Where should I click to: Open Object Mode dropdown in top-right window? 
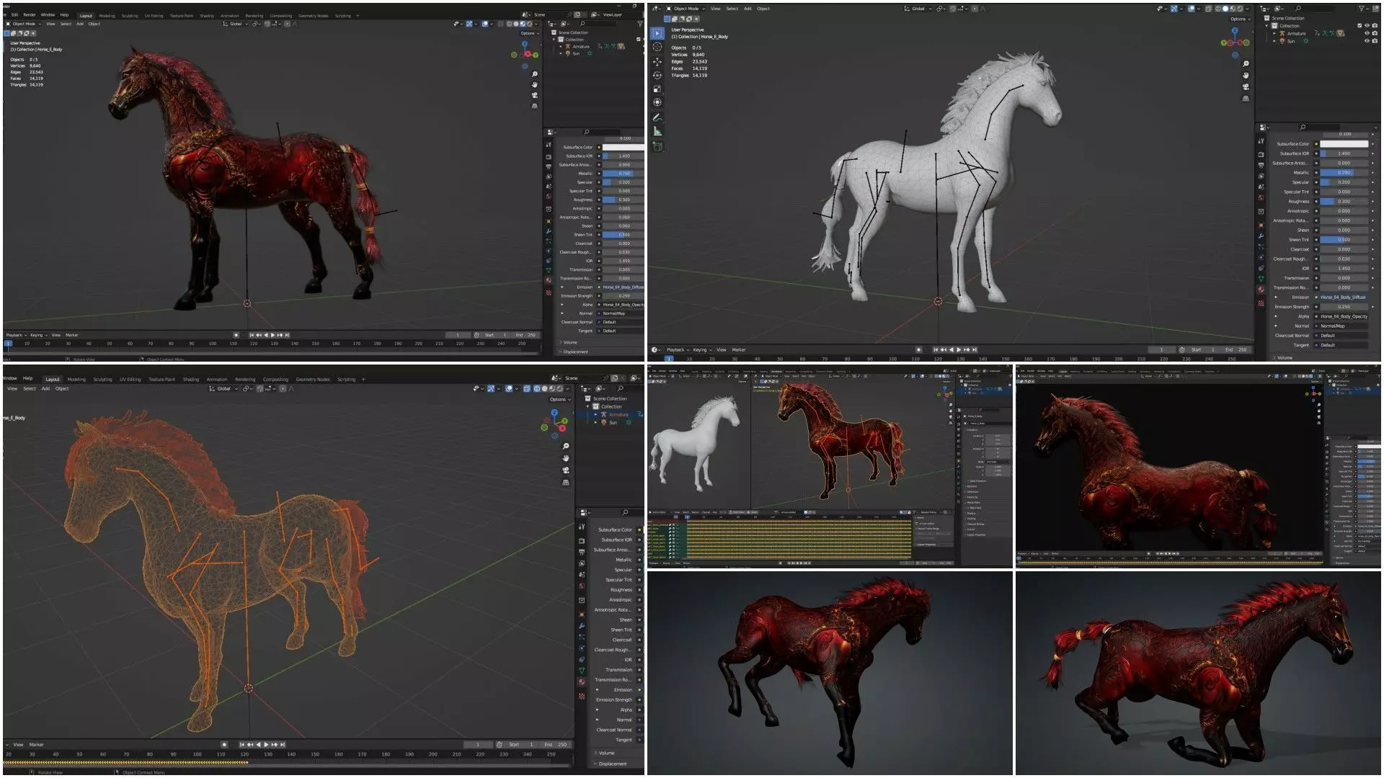pos(685,9)
